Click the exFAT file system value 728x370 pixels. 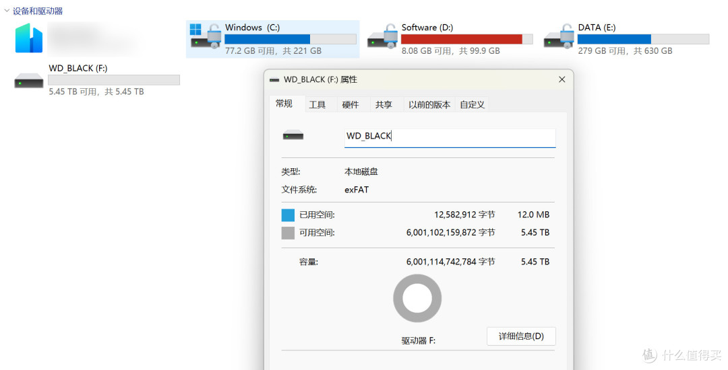click(x=357, y=190)
